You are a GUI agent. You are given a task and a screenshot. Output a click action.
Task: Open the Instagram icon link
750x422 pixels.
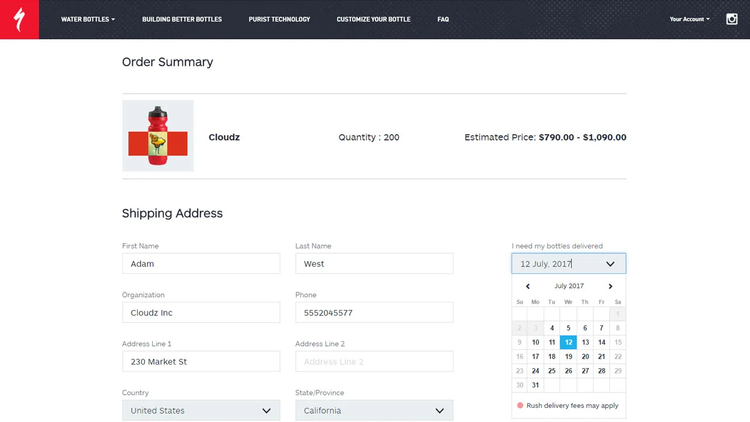pos(732,19)
